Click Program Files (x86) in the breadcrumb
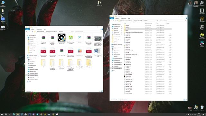 pos(138,21)
